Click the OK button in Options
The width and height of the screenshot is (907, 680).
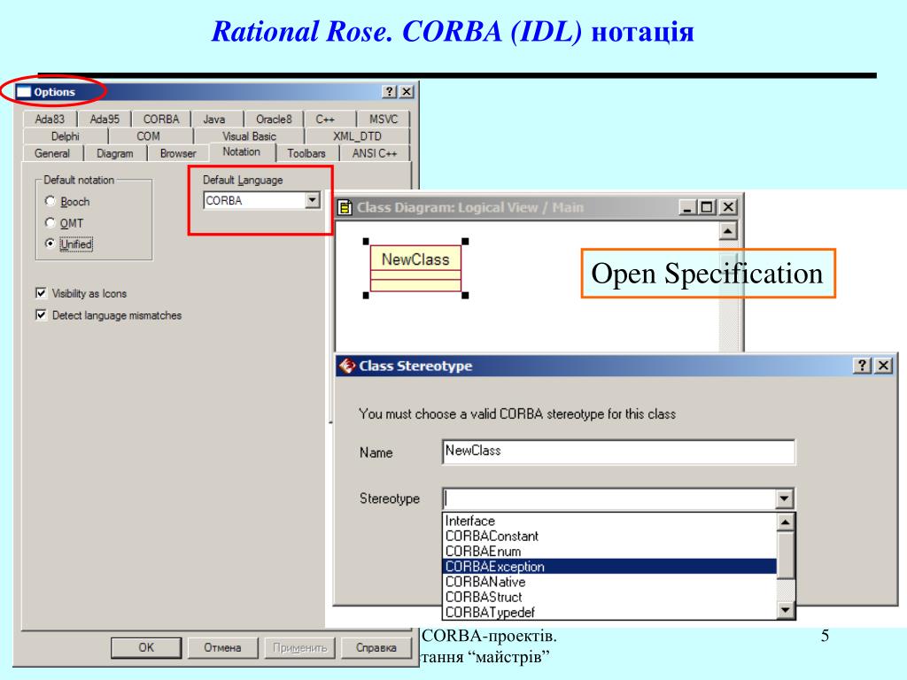click(x=146, y=647)
